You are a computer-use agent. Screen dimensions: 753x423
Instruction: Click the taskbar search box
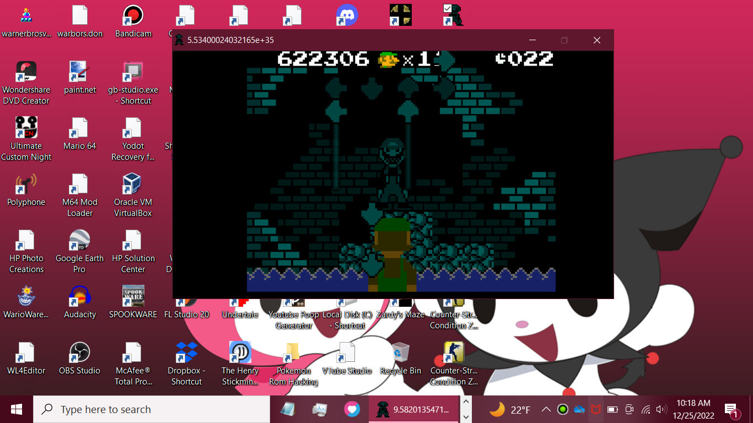click(x=152, y=409)
